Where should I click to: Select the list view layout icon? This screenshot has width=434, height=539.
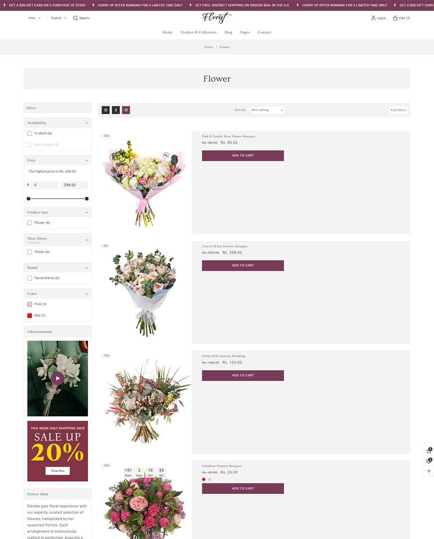click(126, 110)
